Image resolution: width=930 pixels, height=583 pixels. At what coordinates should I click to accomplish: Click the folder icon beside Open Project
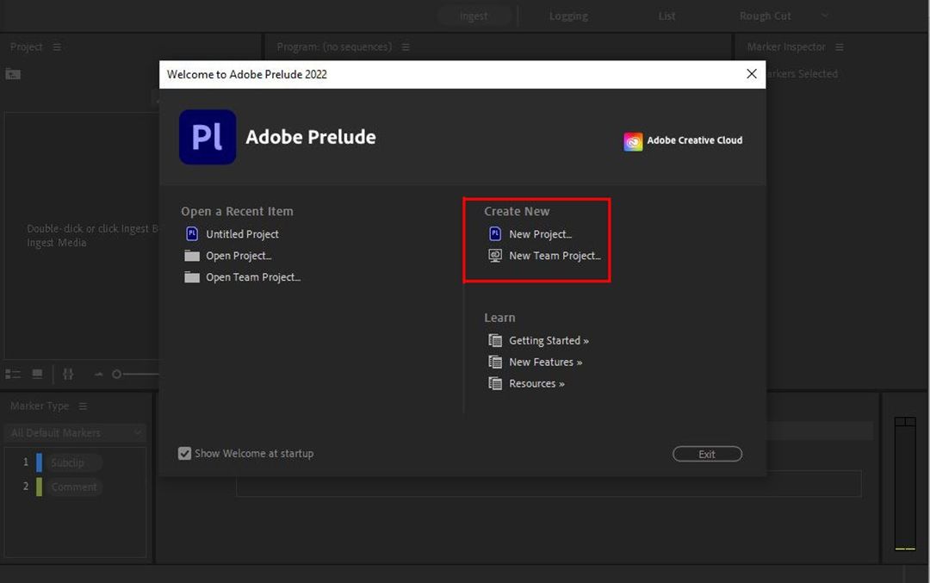(x=191, y=255)
